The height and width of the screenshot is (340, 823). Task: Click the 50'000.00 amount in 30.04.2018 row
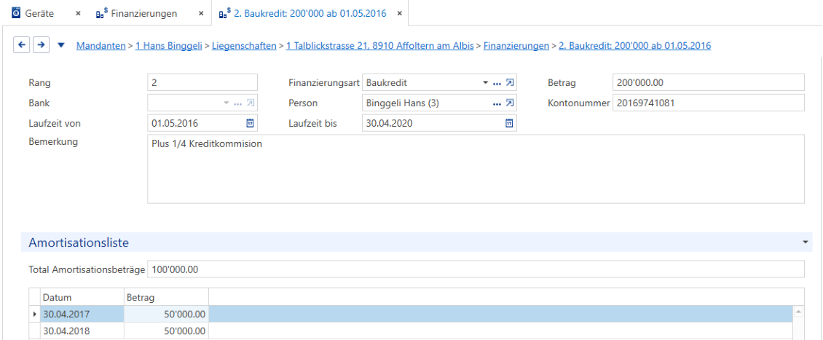click(166, 331)
